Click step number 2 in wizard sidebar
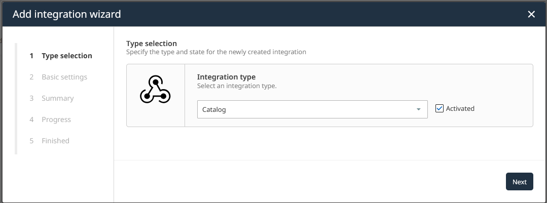The width and height of the screenshot is (547, 203). (31, 77)
